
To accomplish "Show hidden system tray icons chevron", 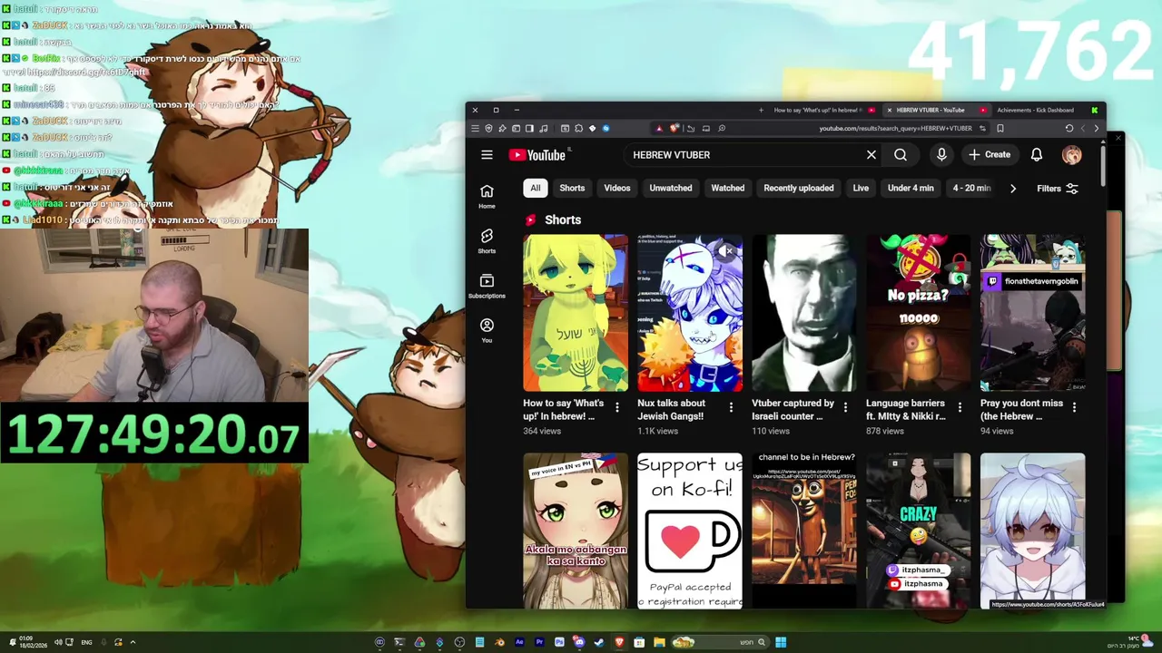I will 133,642.
